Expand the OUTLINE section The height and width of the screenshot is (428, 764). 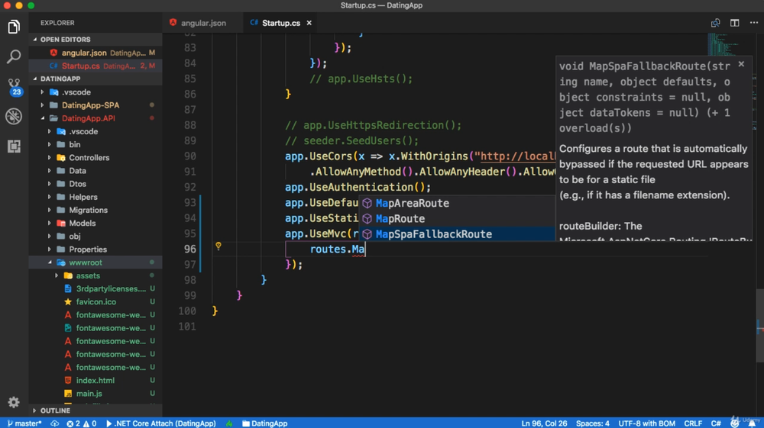coord(55,410)
